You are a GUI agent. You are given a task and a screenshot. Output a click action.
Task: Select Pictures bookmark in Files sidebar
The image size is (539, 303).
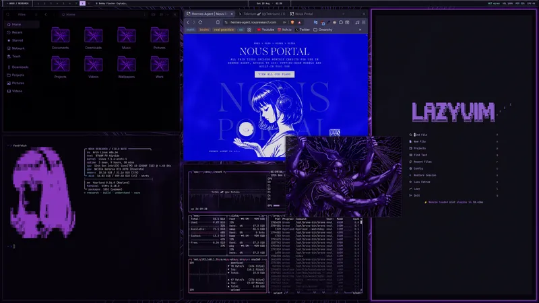22,83
